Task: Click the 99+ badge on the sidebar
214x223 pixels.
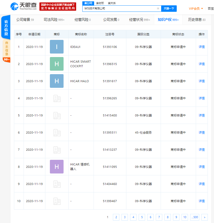Action: click(6, 59)
